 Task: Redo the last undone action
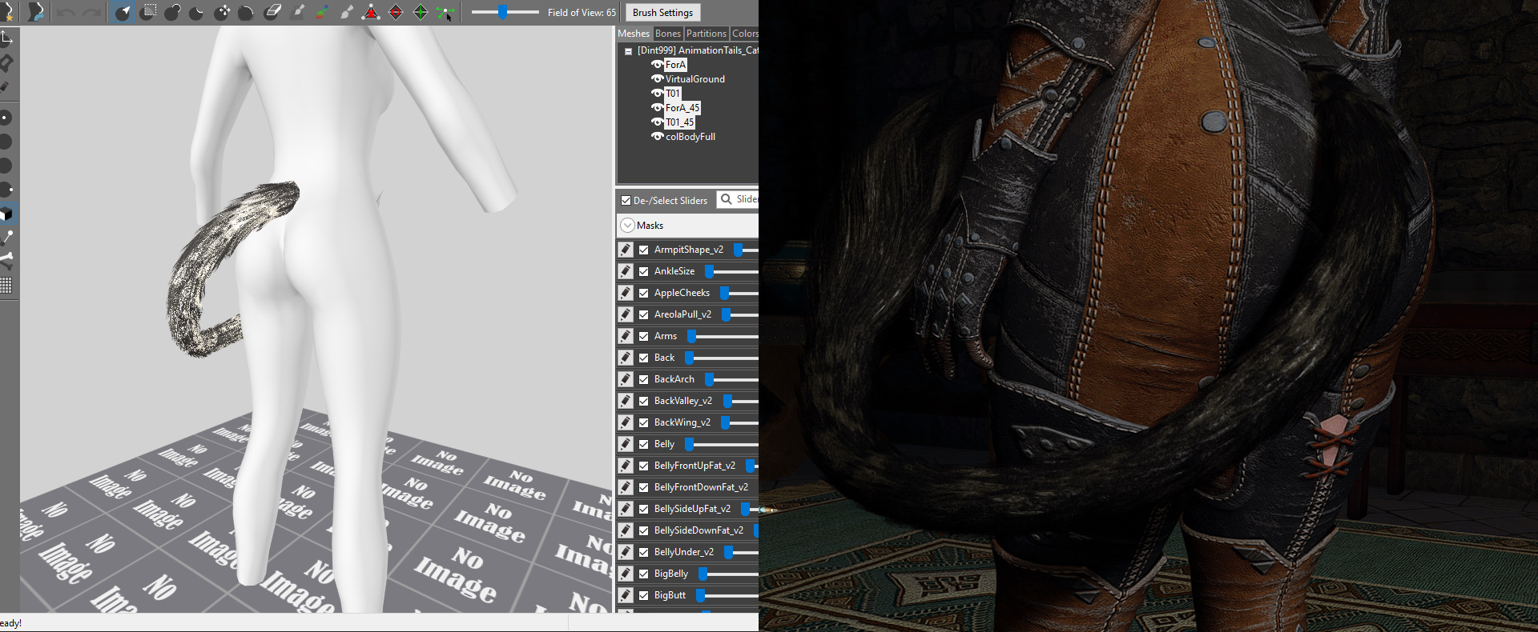pyautogui.click(x=91, y=13)
